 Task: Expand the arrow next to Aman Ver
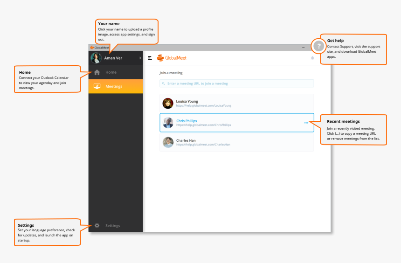(x=140, y=58)
